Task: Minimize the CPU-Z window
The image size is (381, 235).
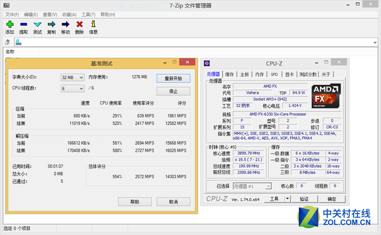Action: pyautogui.click(x=317, y=62)
